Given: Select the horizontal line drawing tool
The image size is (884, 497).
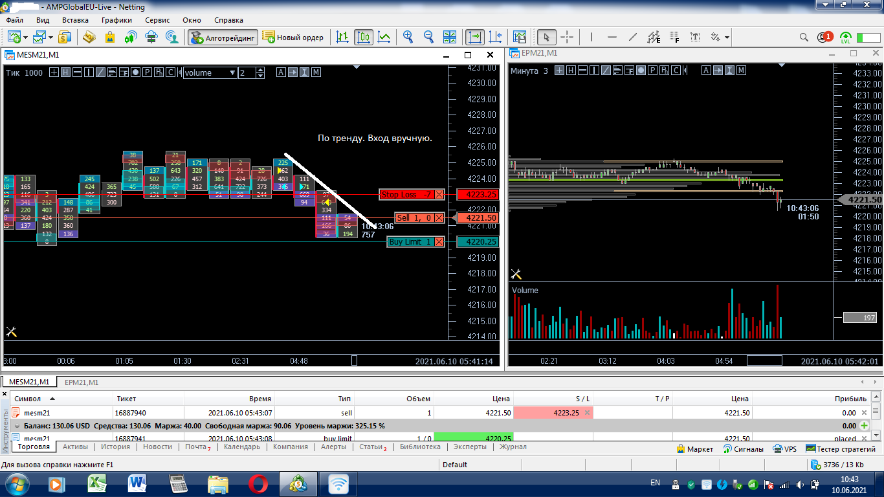Looking at the screenshot, I should coord(612,37).
